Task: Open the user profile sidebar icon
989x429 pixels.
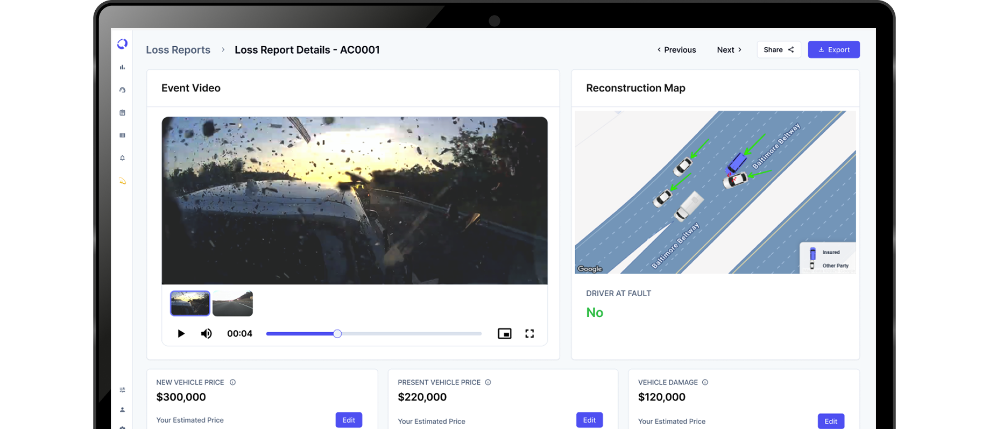Action: (x=122, y=410)
